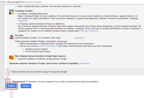Click the orange public profile icon
Viewport: 144px width, 98px height.
[x=12, y=57]
